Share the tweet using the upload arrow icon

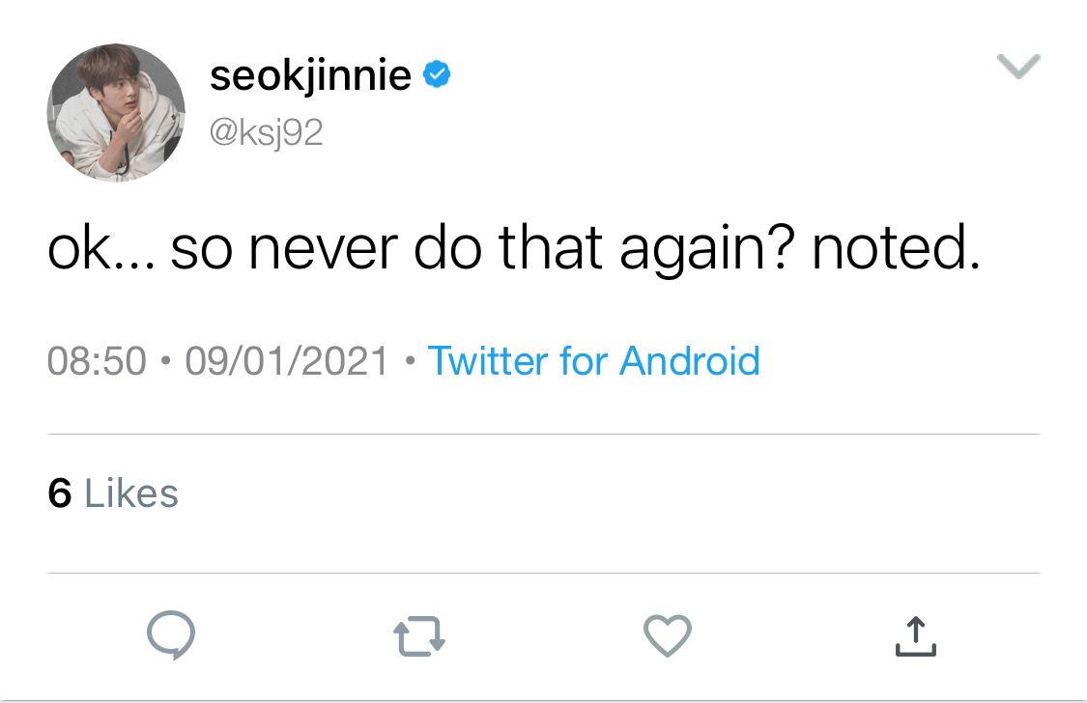(915, 636)
